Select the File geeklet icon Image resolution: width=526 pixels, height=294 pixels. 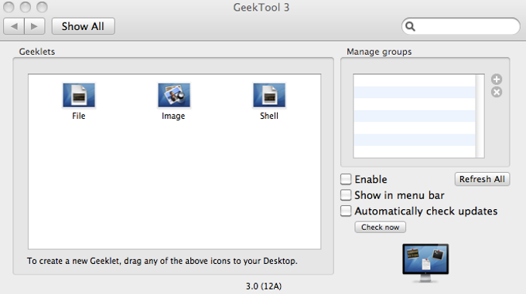point(79,96)
